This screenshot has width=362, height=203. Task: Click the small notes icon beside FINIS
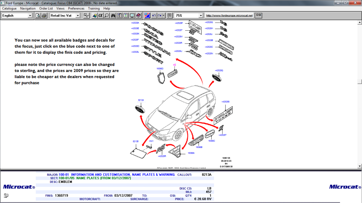tap(6, 196)
